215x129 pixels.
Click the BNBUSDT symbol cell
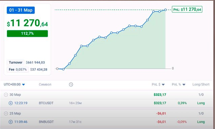click(x=46, y=122)
